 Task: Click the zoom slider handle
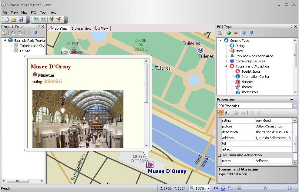tap(265, 188)
